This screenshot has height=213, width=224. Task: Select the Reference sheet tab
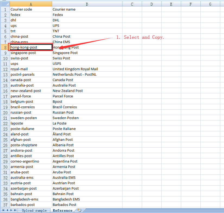pyautogui.click(x=62, y=210)
